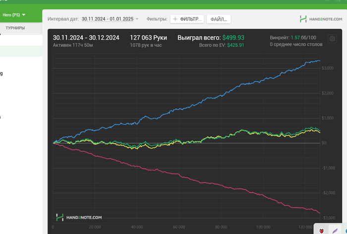
Task: Click the purple feather tray icon
Action: tap(335, 231)
